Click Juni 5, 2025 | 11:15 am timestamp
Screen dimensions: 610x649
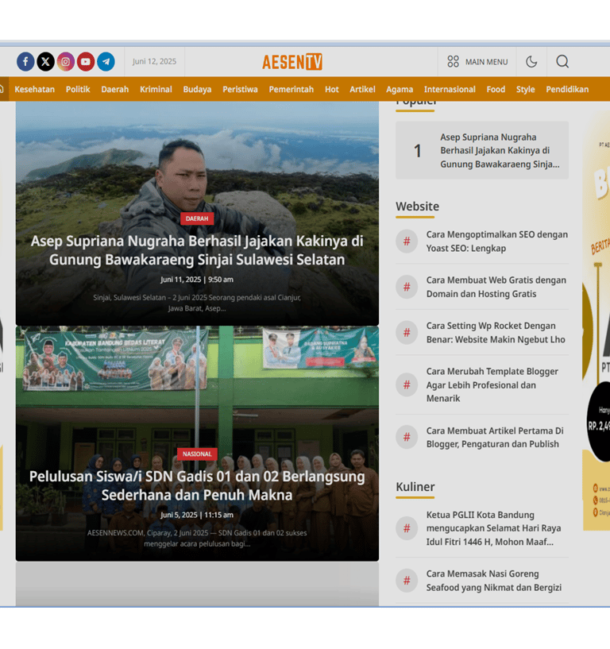(x=197, y=515)
